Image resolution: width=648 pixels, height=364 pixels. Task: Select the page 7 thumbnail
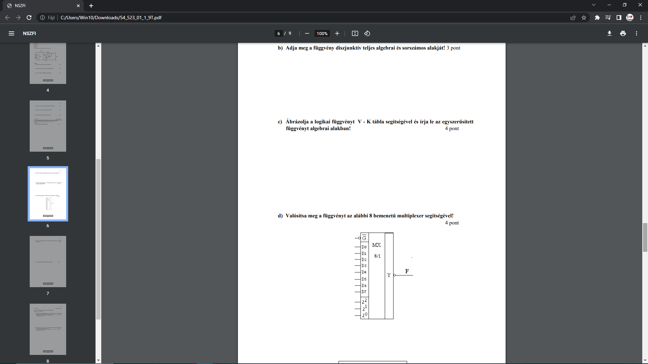coord(48,262)
